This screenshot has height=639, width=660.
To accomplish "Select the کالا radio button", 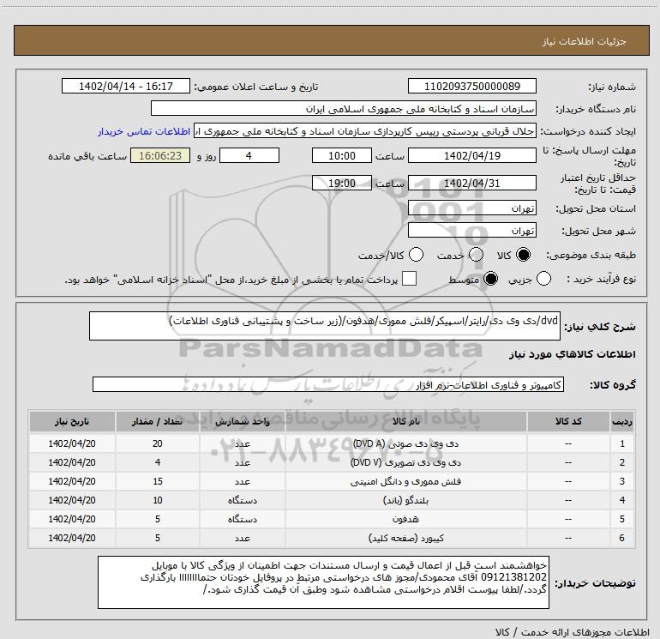I will pos(523,255).
